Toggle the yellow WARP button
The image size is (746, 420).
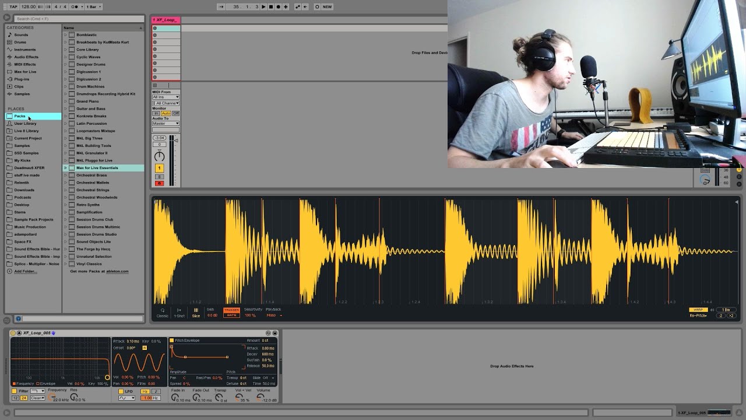pyautogui.click(x=698, y=310)
